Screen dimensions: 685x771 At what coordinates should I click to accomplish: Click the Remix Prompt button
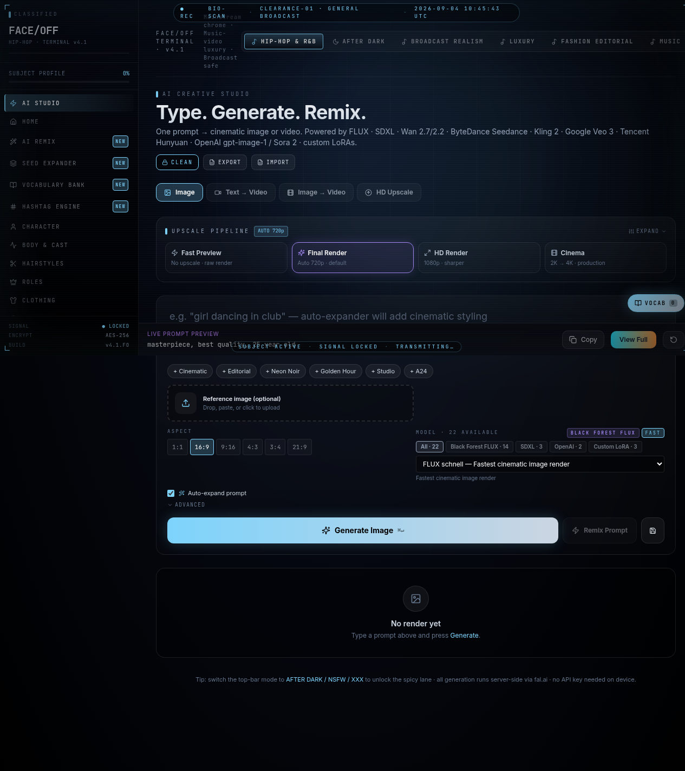click(x=600, y=530)
